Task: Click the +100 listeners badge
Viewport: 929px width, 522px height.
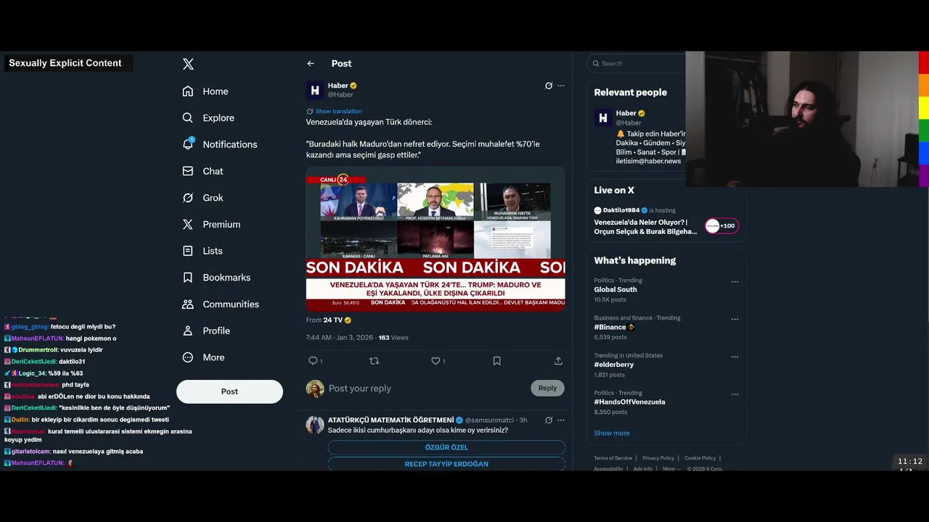Action: [721, 225]
